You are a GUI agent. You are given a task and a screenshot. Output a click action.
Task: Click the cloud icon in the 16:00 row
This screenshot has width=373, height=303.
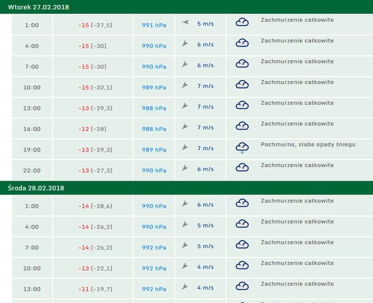tap(242, 127)
